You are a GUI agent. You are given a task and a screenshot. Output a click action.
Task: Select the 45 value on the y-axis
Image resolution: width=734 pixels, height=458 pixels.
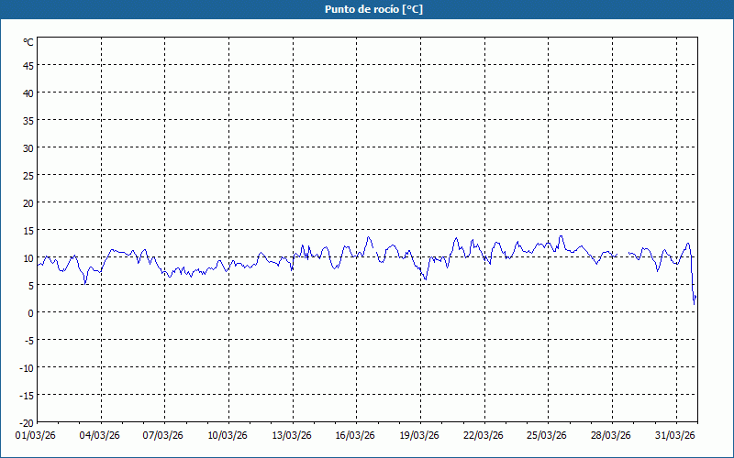pos(28,65)
